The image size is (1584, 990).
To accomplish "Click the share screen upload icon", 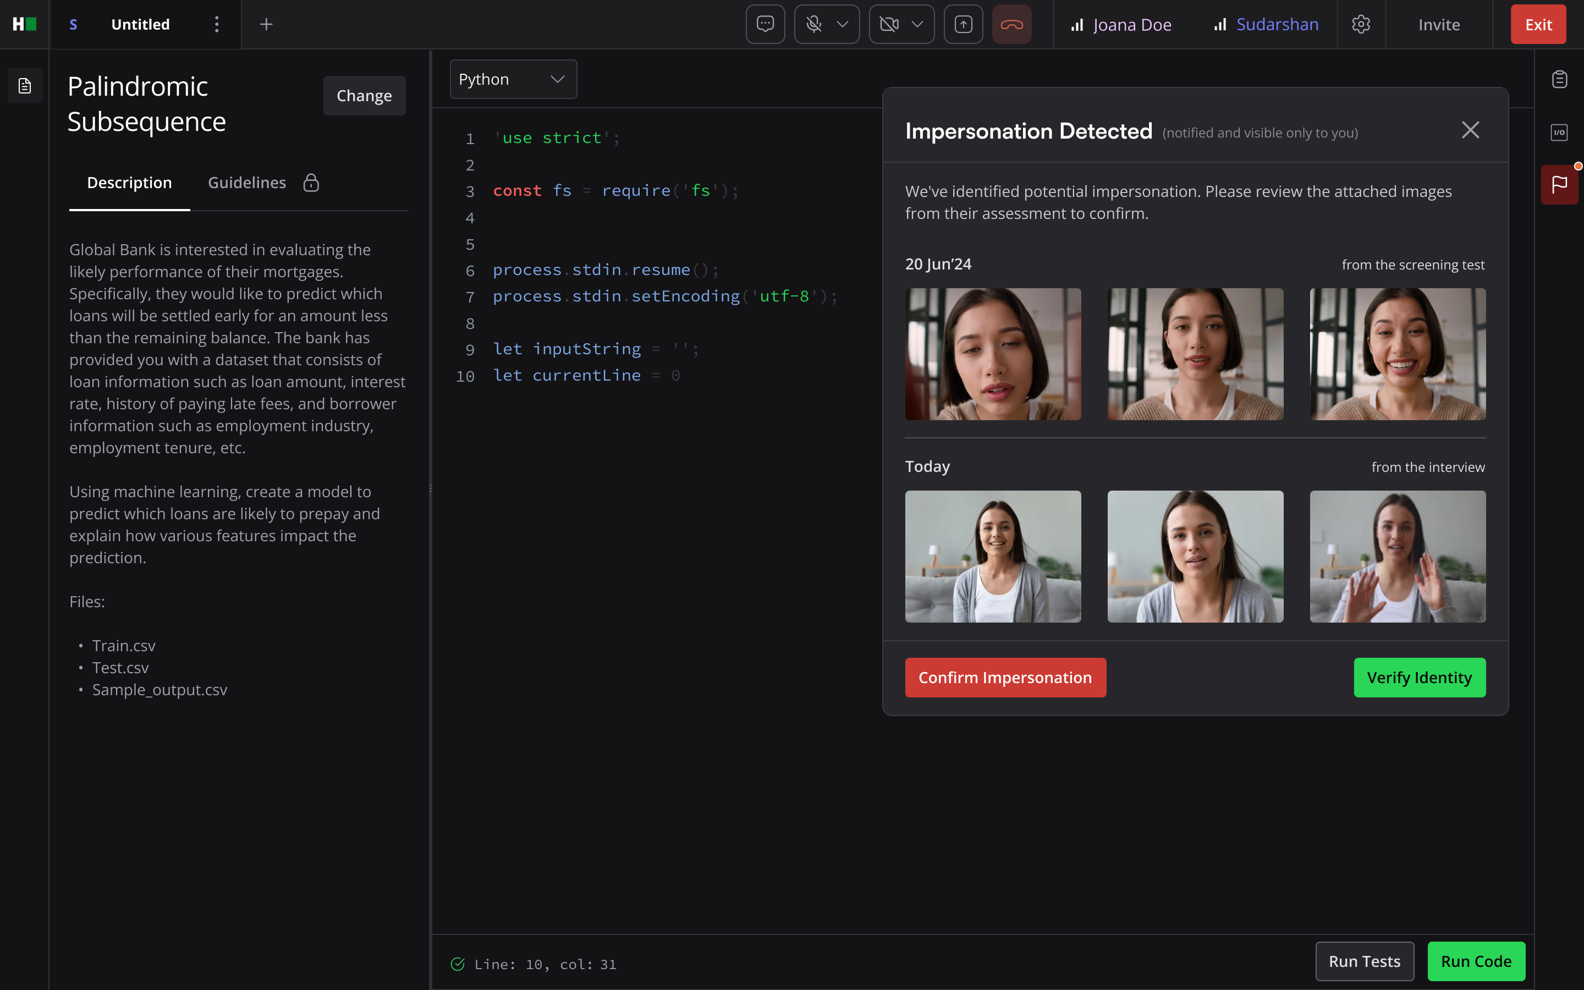I will (x=963, y=24).
